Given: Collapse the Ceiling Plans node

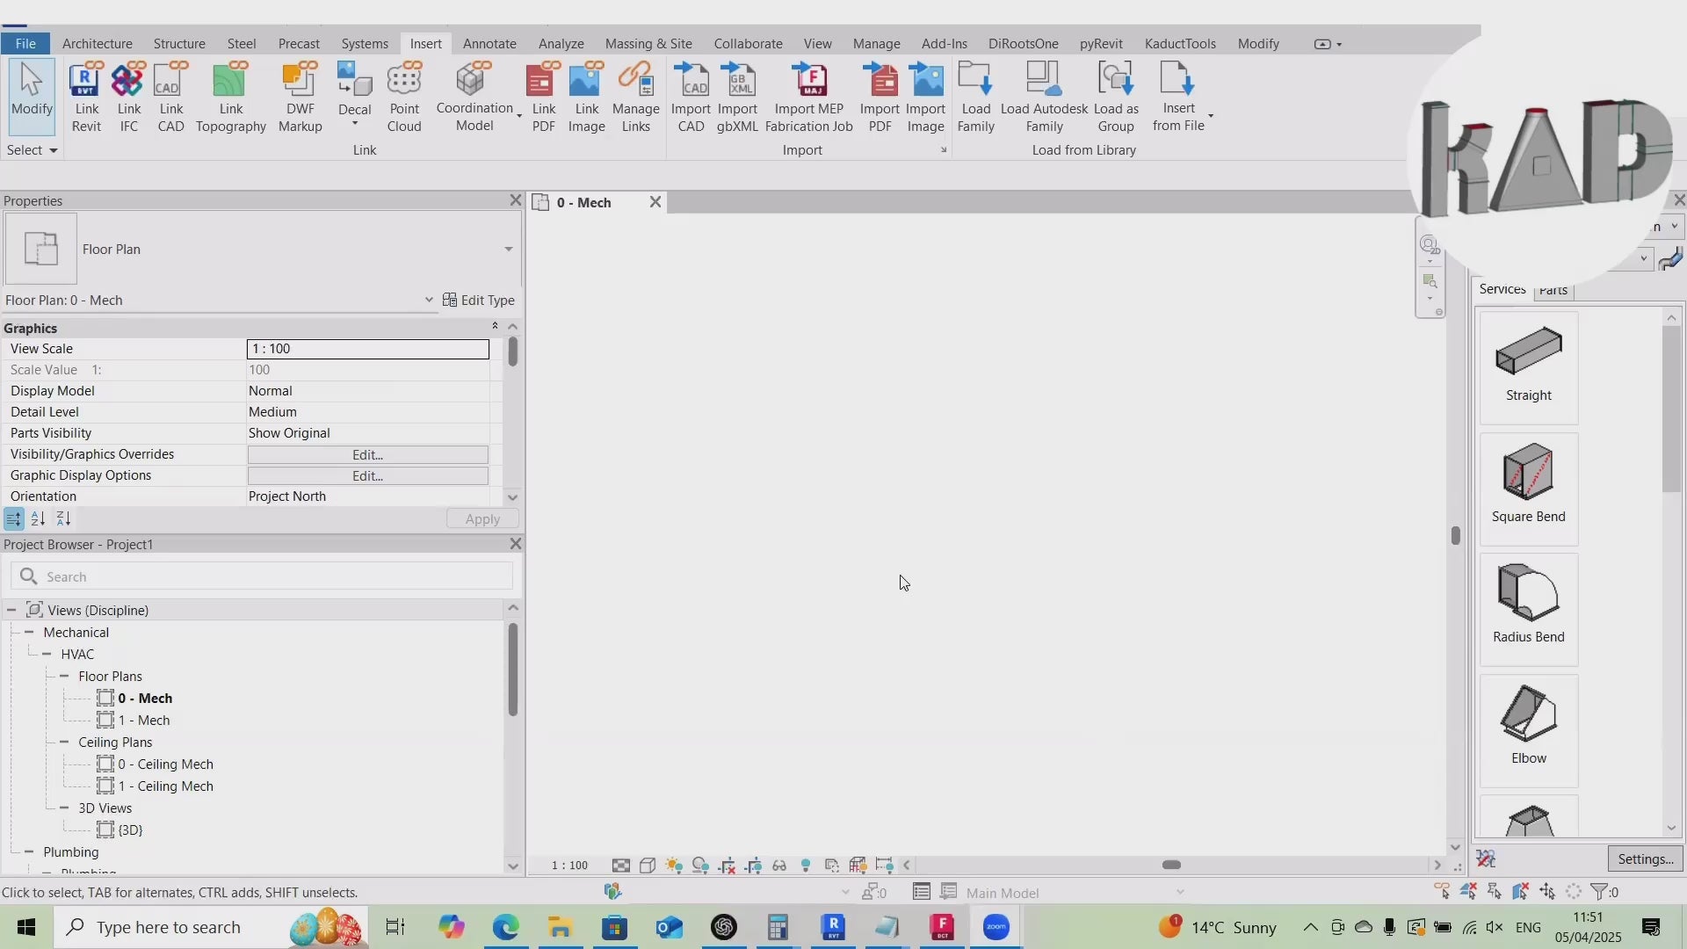Looking at the screenshot, I should [x=64, y=742].
